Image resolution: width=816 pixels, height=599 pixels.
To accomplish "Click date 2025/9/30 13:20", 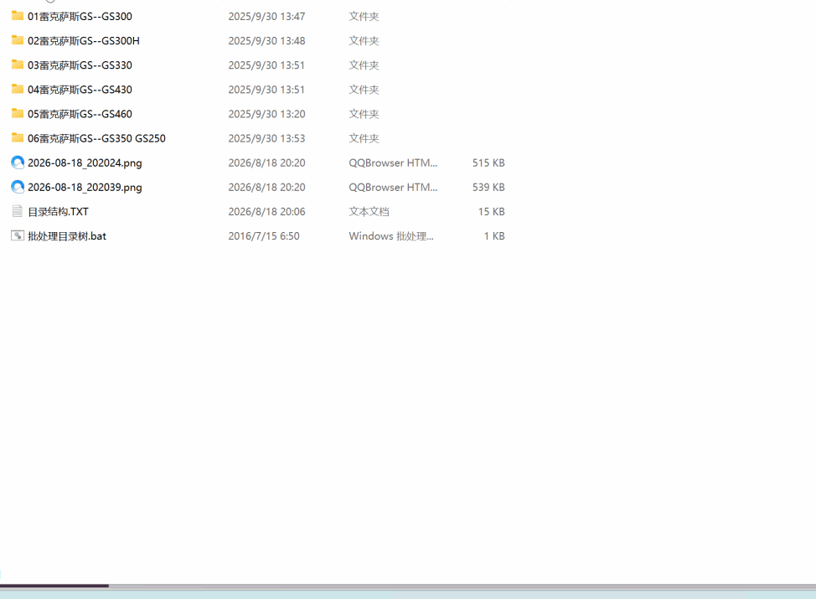I will (266, 114).
